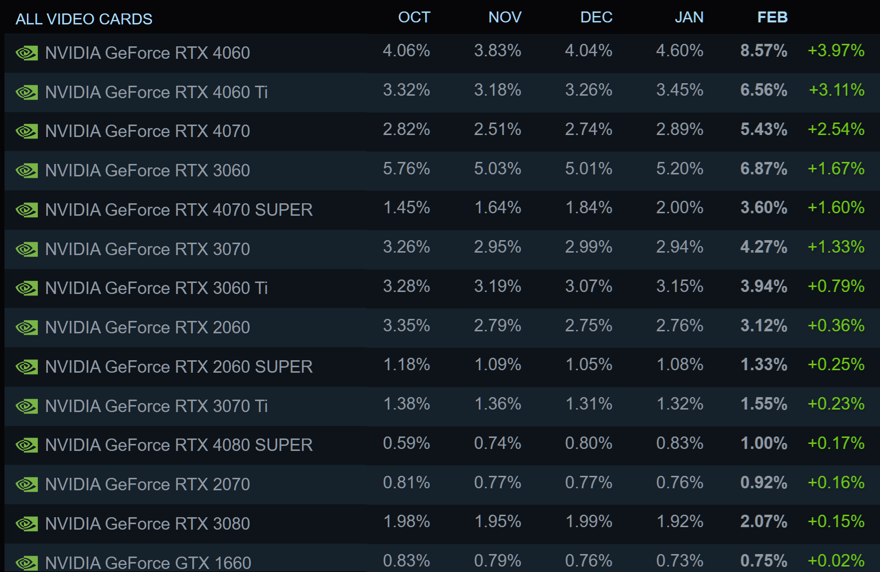Click NVIDIA logo beside RTX 4060 Ti

coord(27,93)
